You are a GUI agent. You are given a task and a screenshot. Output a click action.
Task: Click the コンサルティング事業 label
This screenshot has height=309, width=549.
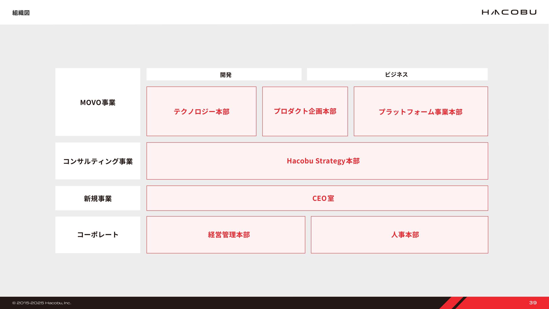click(x=98, y=161)
